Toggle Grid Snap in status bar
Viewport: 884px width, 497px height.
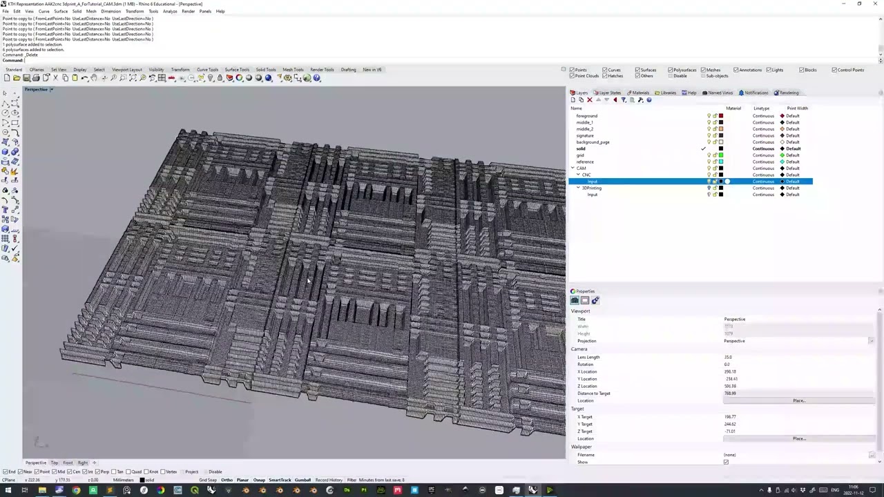coord(207,480)
